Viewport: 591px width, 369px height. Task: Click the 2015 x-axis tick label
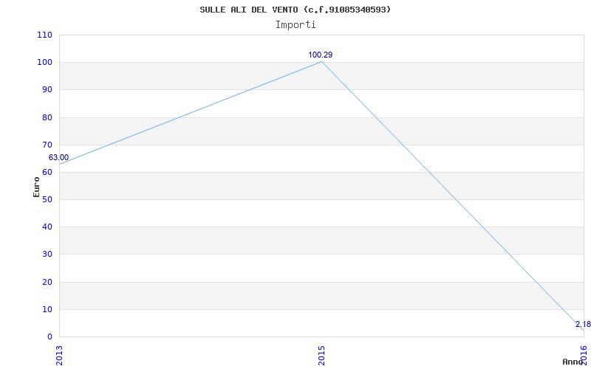pos(321,356)
